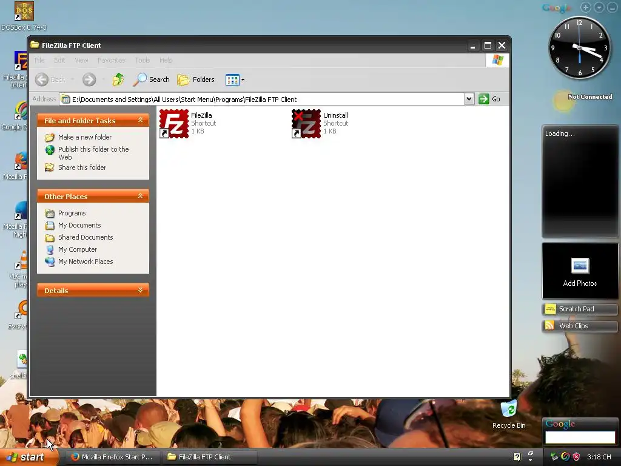Show the Folders tree pane

pyautogui.click(x=196, y=79)
